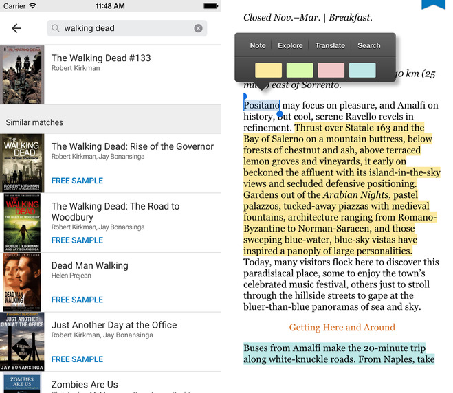Tap the selected word 'Positano'
Screen dimensions: 453x393
[x=262, y=105]
